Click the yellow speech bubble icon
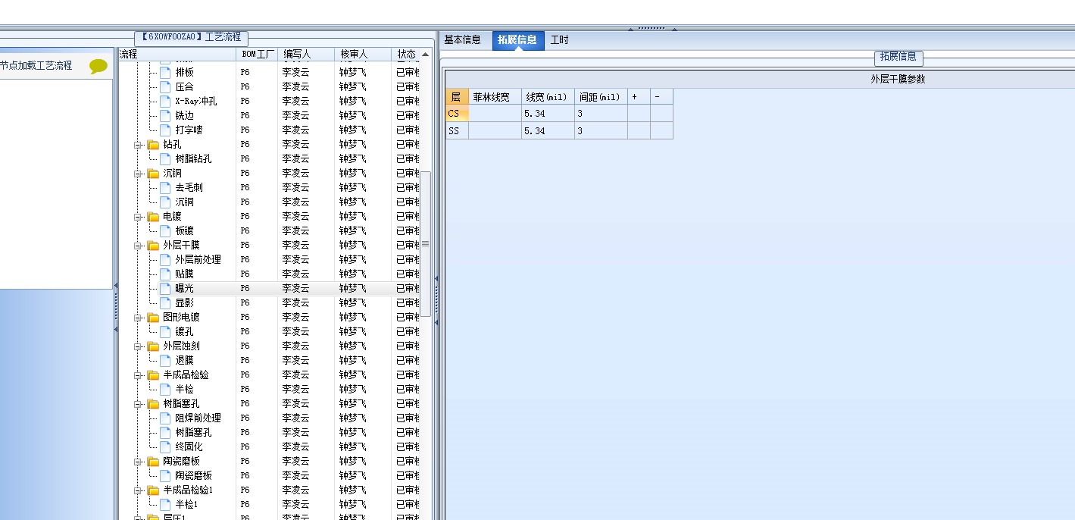Viewport: 1075px width, 520px height. coord(98,66)
